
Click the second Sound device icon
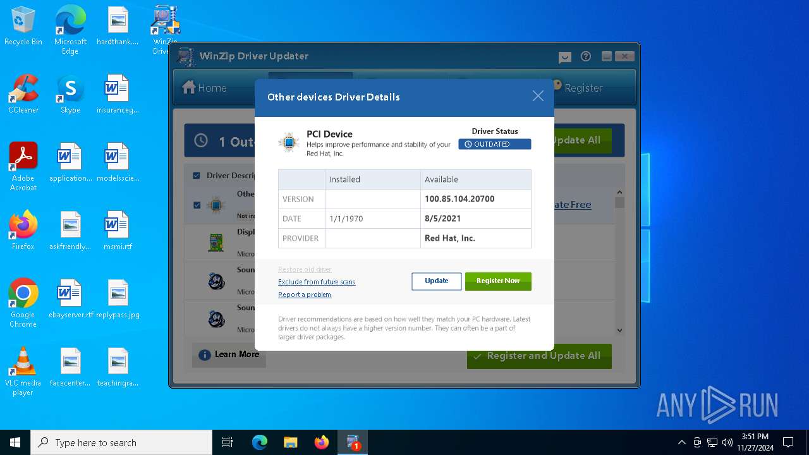coord(216,318)
